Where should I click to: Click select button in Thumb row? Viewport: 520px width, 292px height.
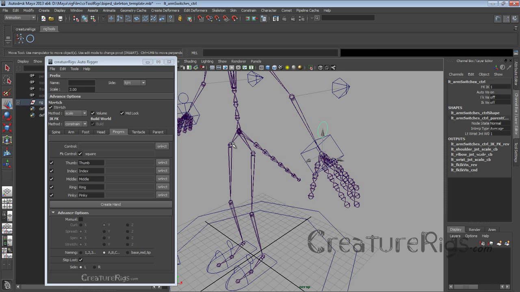tap(162, 163)
